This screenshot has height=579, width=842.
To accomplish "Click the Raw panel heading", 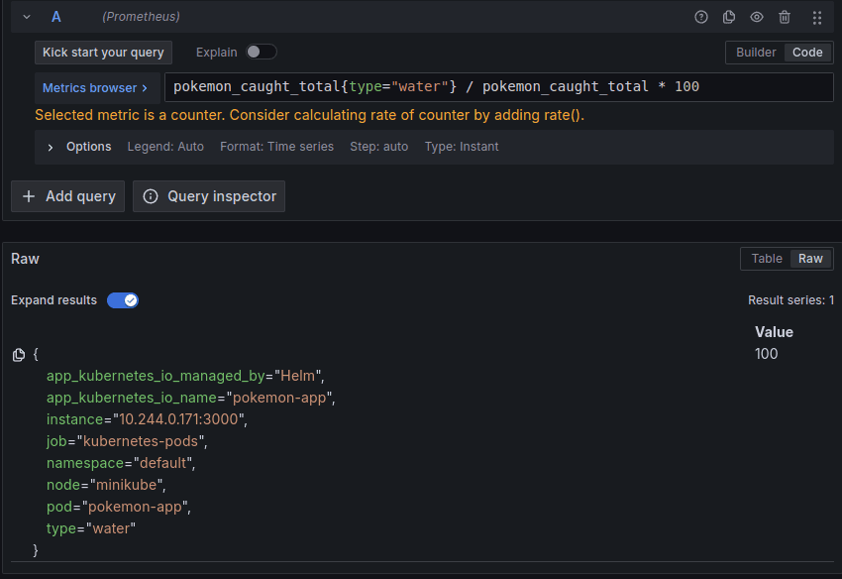I will [x=25, y=259].
